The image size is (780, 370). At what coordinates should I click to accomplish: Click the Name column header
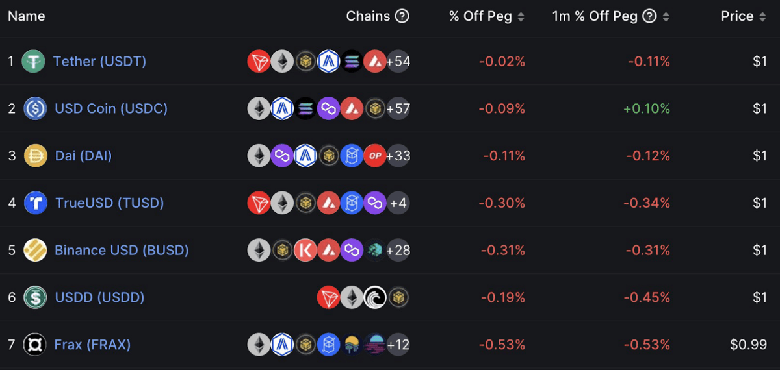point(27,16)
